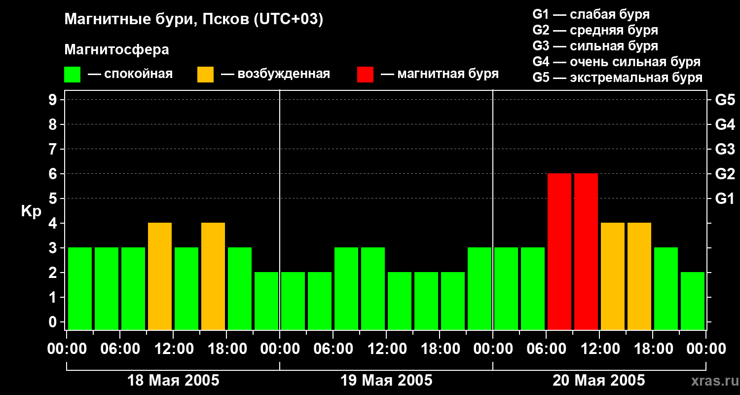Screen dimensions: 740x395
Task: Click the orange 'возбужденная' legend swatch
Action: [205, 75]
